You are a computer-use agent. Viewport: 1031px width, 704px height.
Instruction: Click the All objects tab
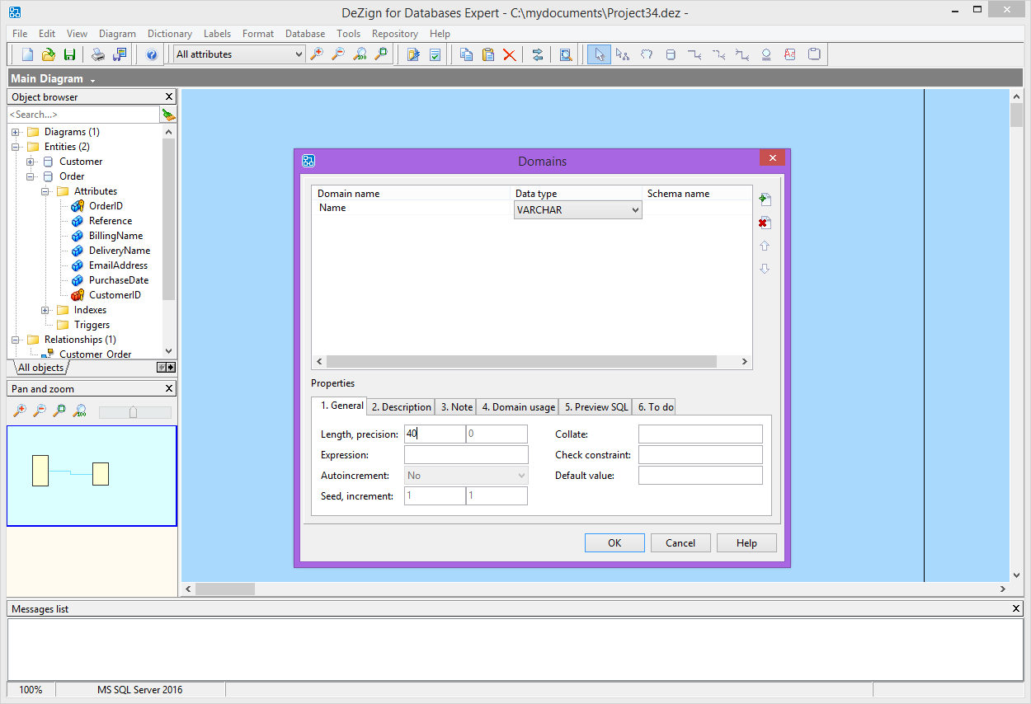(x=41, y=368)
